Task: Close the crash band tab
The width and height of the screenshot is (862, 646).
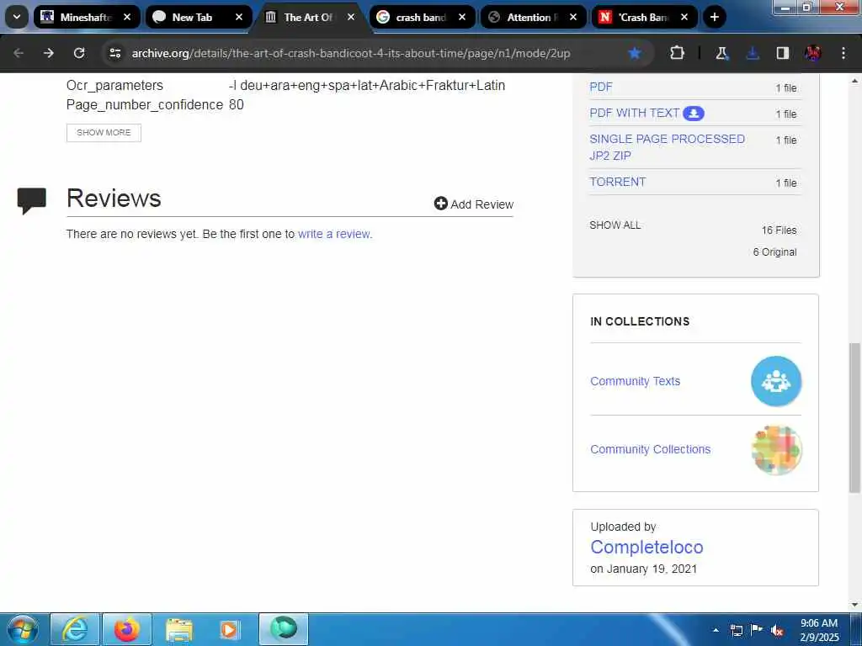Action: point(462,17)
